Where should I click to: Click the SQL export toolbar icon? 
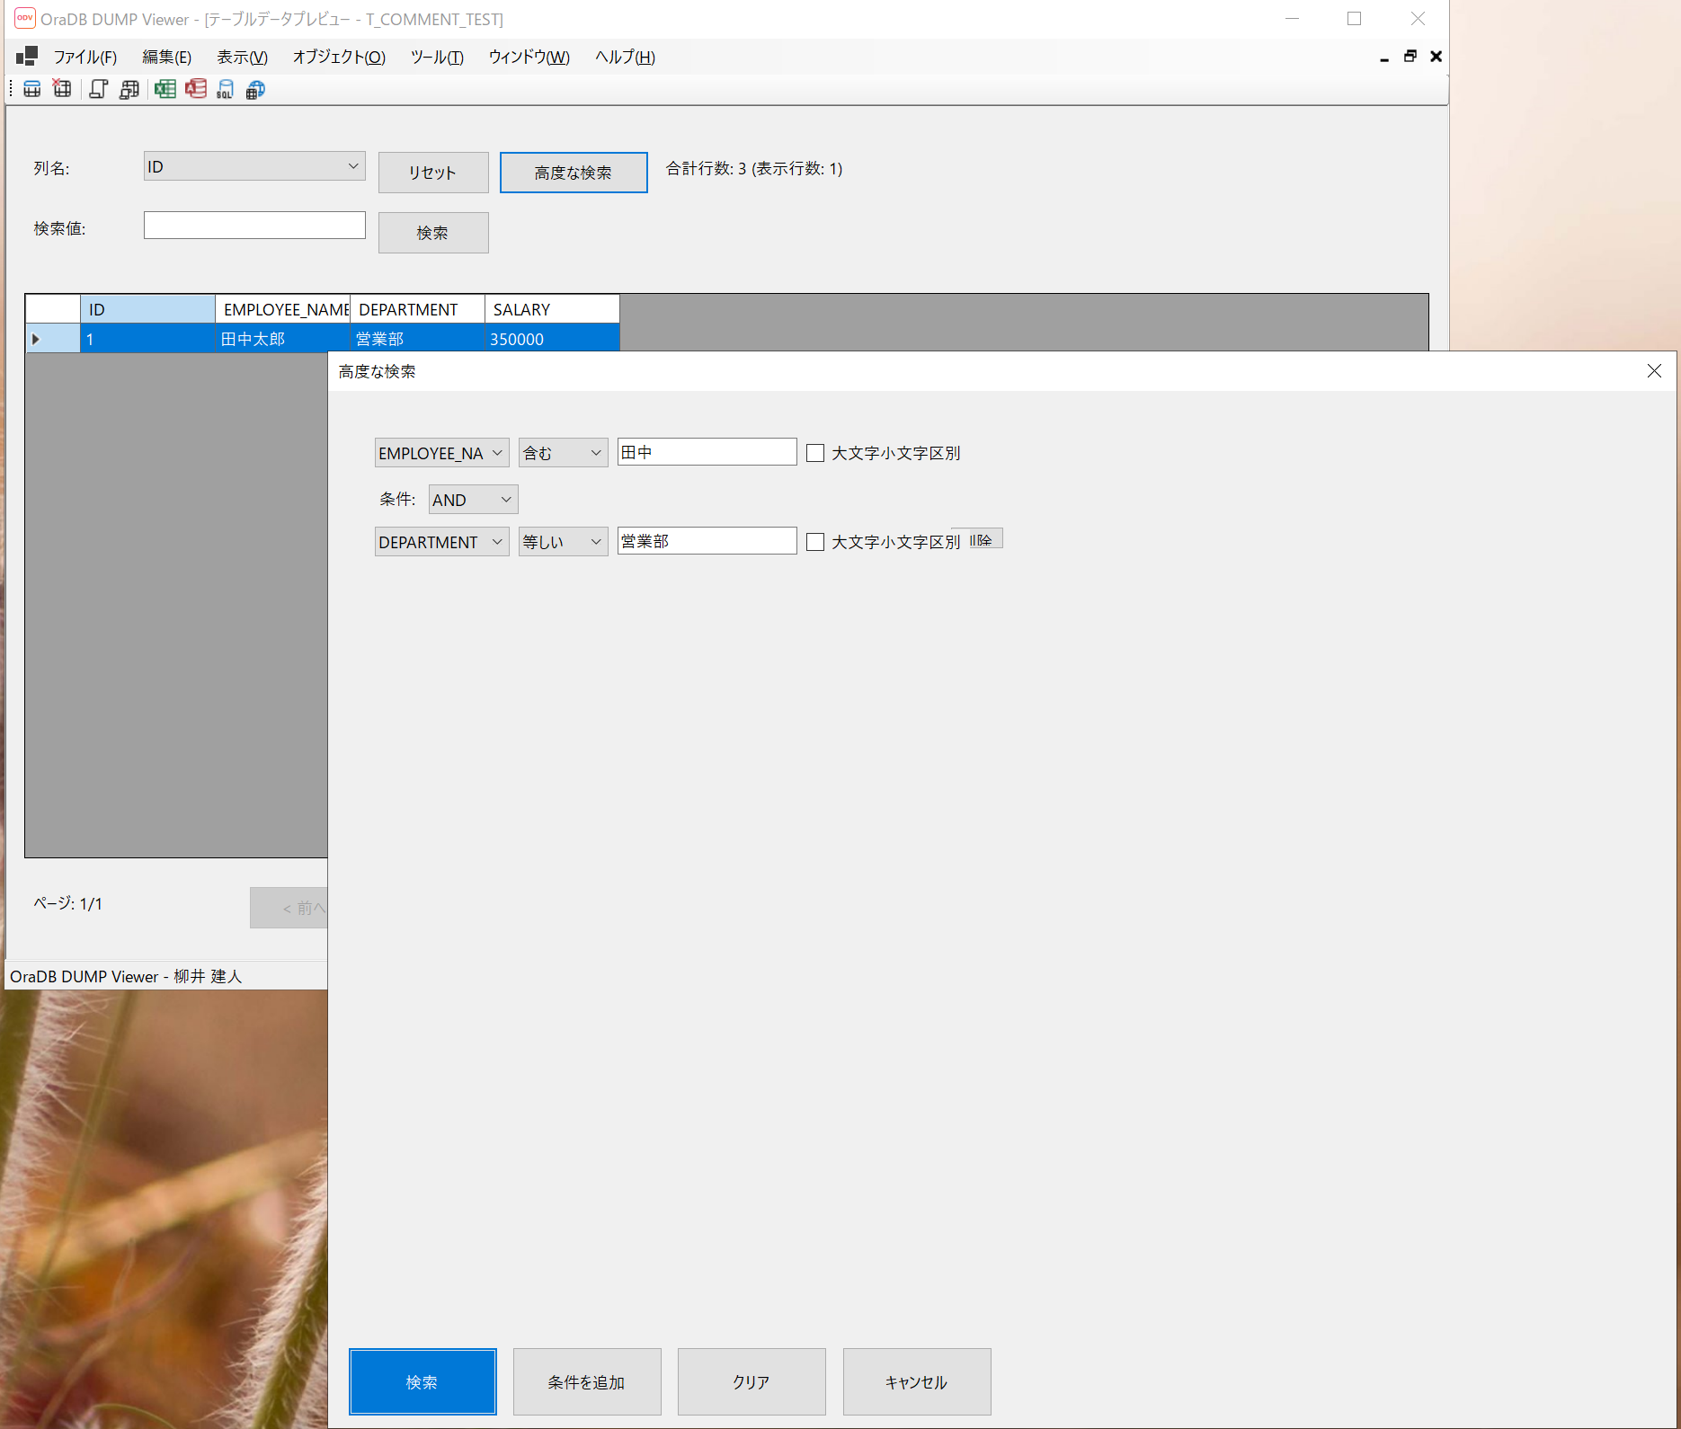point(225,89)
